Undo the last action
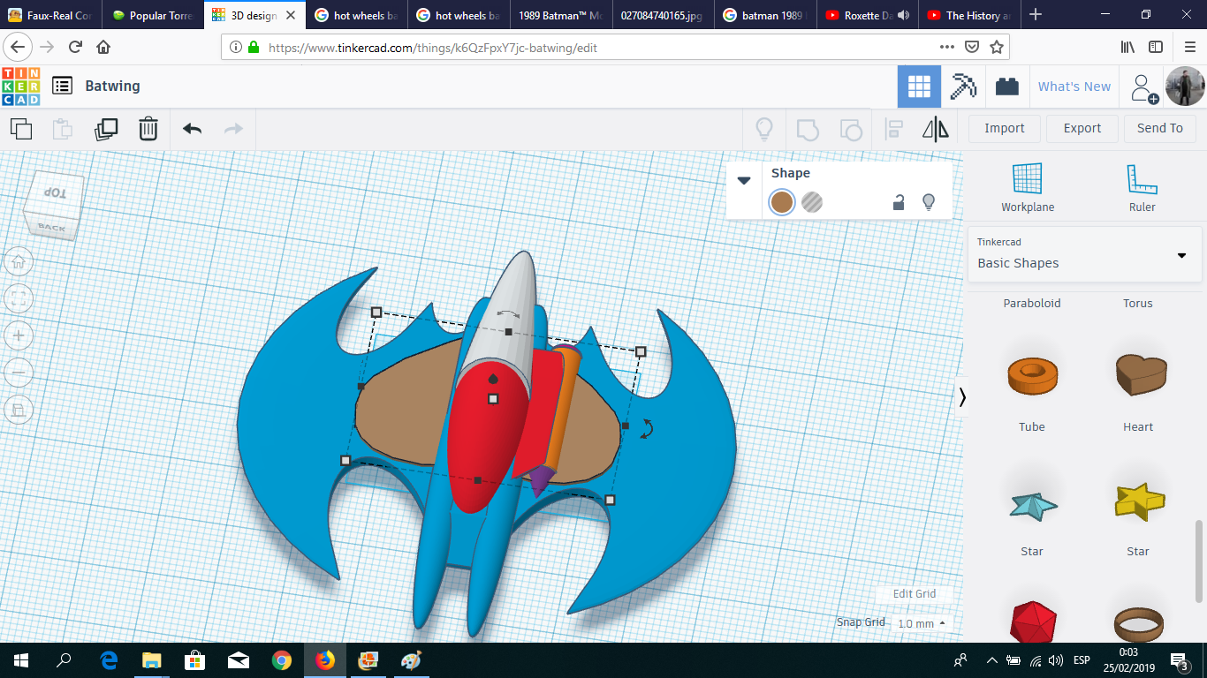This screenshot has height=678, width=1207. [192, 129]
